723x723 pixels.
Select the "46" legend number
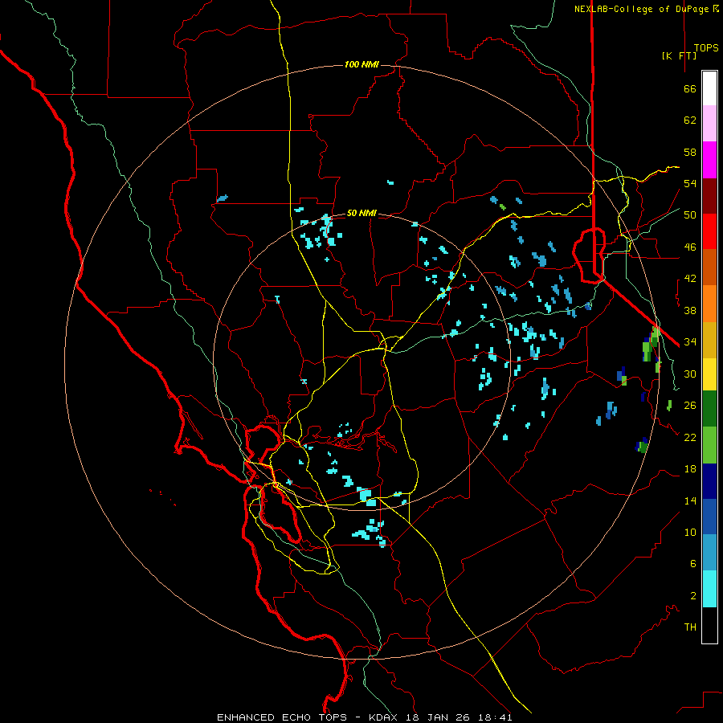690,247
